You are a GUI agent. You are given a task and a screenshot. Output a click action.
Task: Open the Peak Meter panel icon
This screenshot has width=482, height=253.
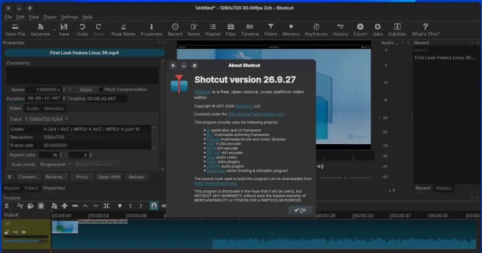click(x=123, y=27)
